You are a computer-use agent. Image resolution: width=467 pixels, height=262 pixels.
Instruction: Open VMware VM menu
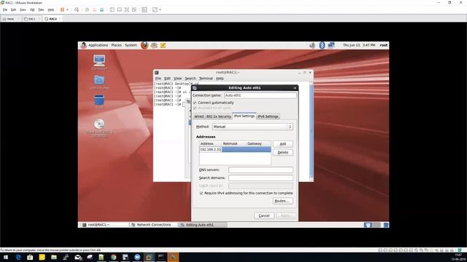[32, 9]
